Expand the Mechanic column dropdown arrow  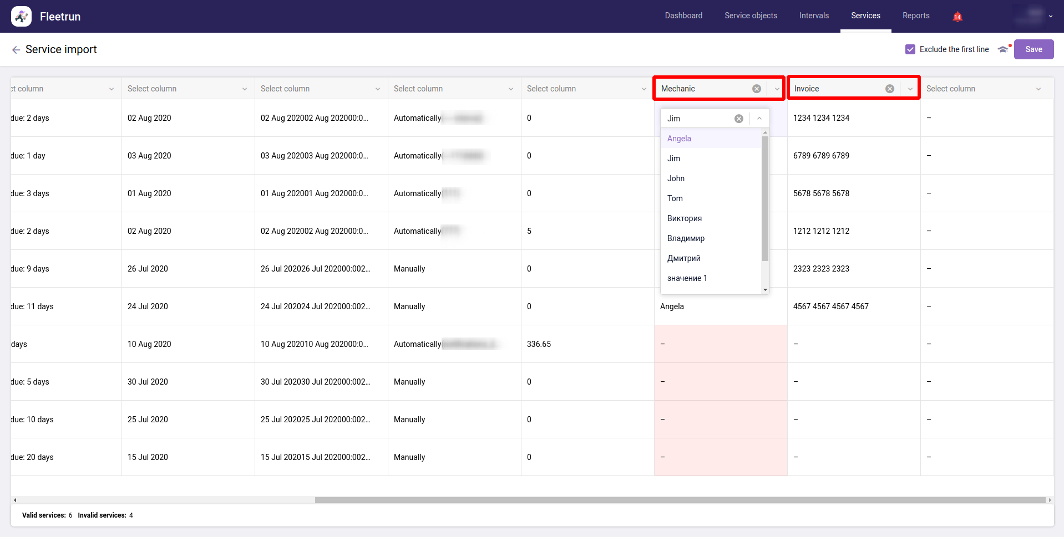777,89
